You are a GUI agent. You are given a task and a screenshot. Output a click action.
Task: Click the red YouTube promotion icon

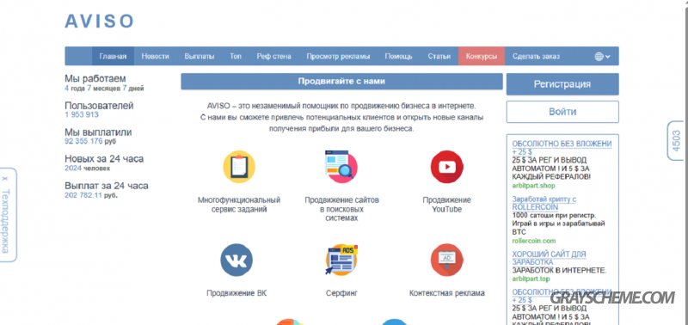(x=446, y=167)
